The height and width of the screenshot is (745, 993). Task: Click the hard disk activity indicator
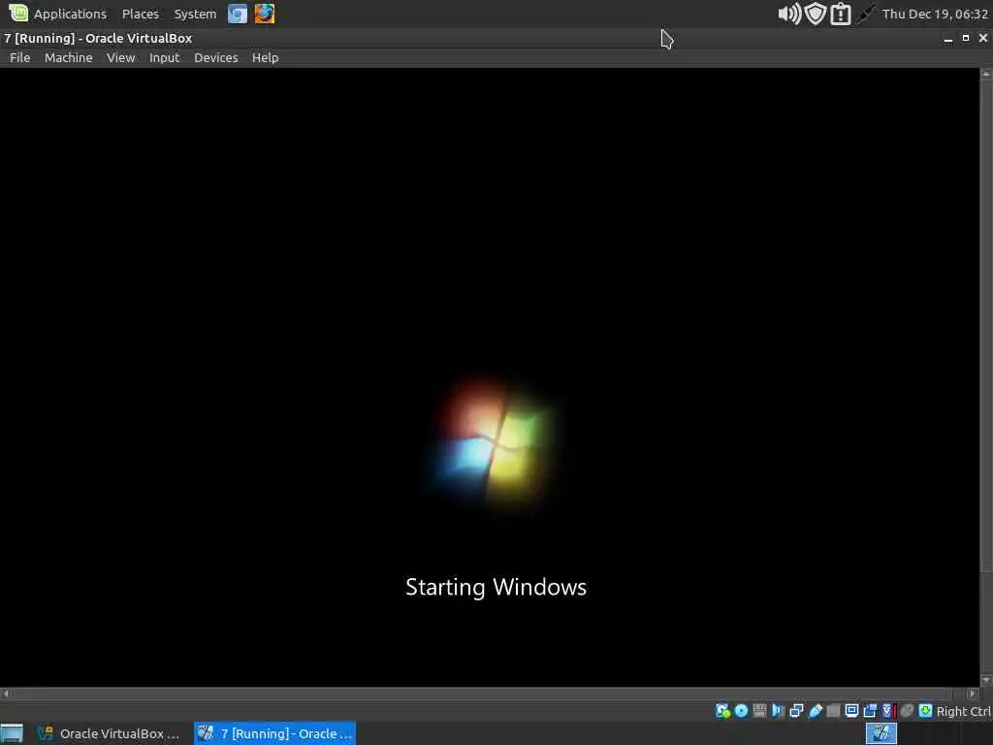click(x=722, y=711)
